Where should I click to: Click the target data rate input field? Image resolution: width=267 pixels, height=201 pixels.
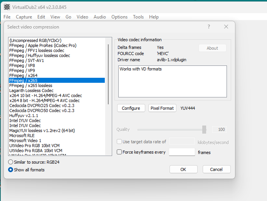182,141
